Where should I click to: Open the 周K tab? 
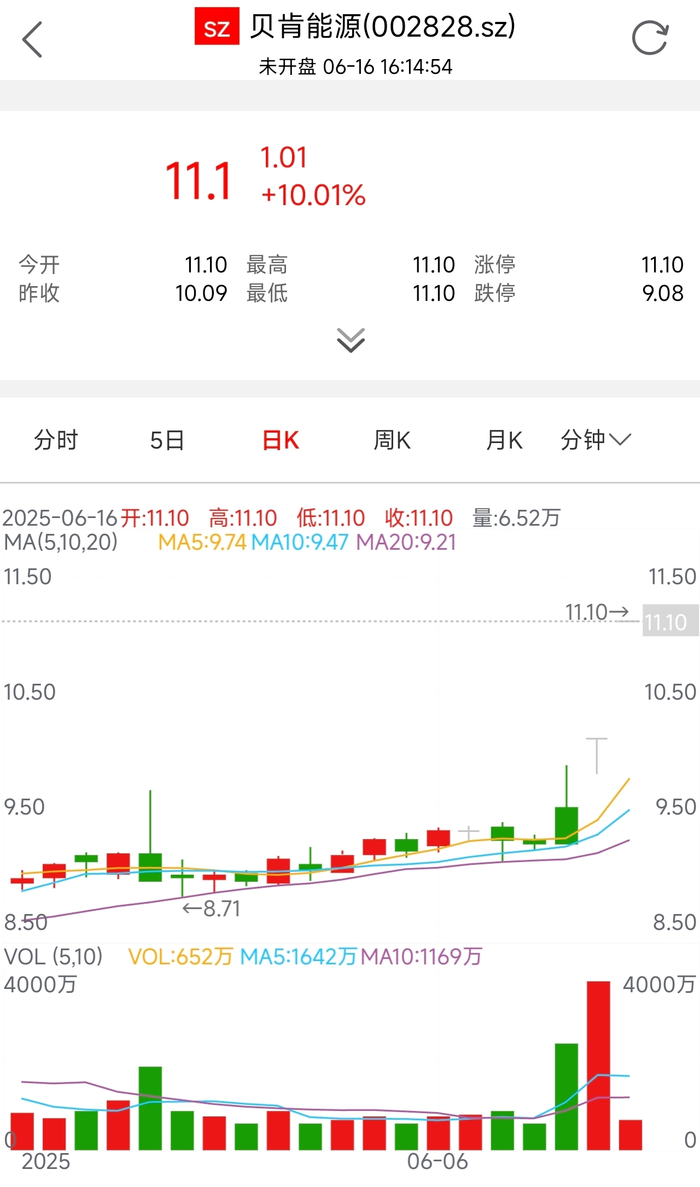(392, 440)
